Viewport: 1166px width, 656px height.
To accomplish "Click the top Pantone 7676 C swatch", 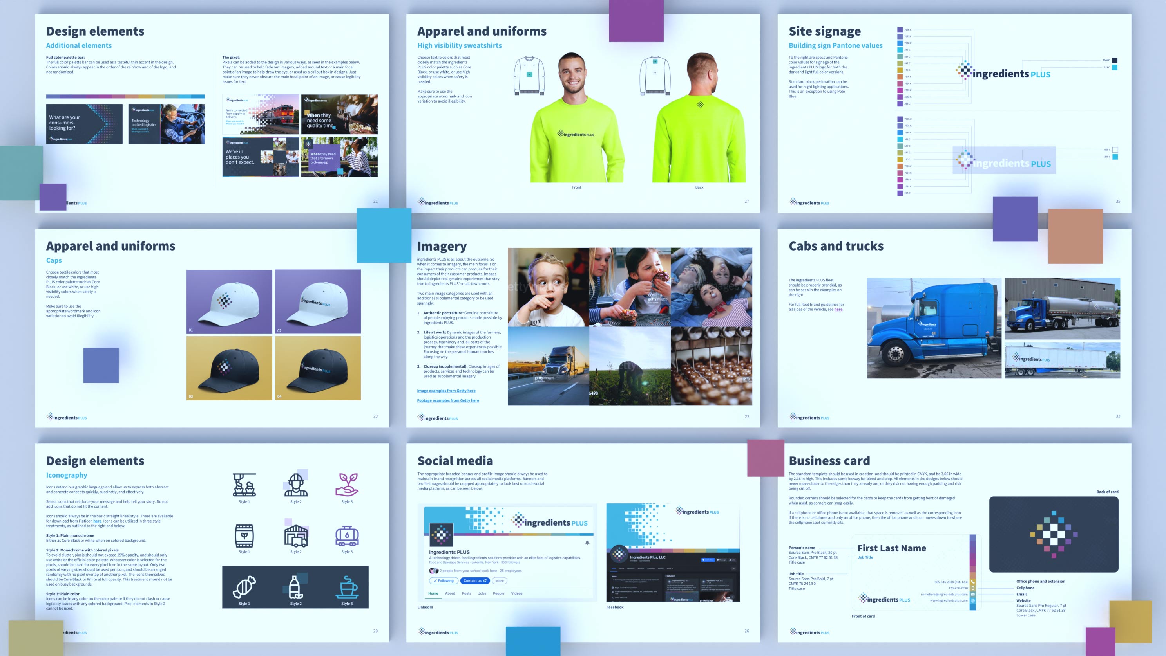I will tap(900, 30).
